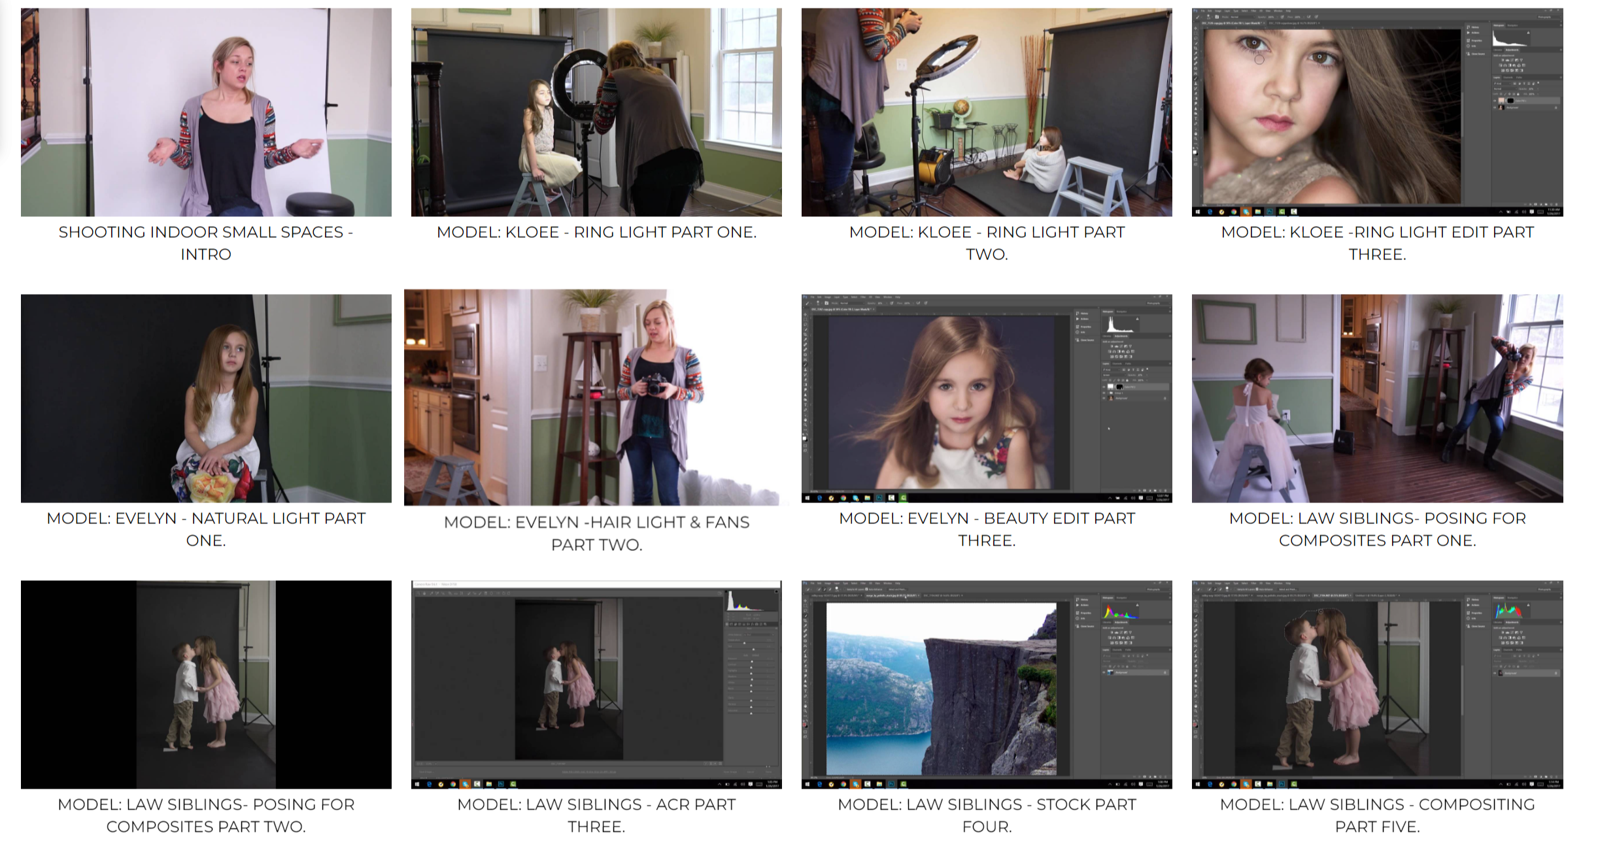The image size is (1598, 854).
Task: Open Law Siblings Posing Part One thumbnail
Action: 1377,398
